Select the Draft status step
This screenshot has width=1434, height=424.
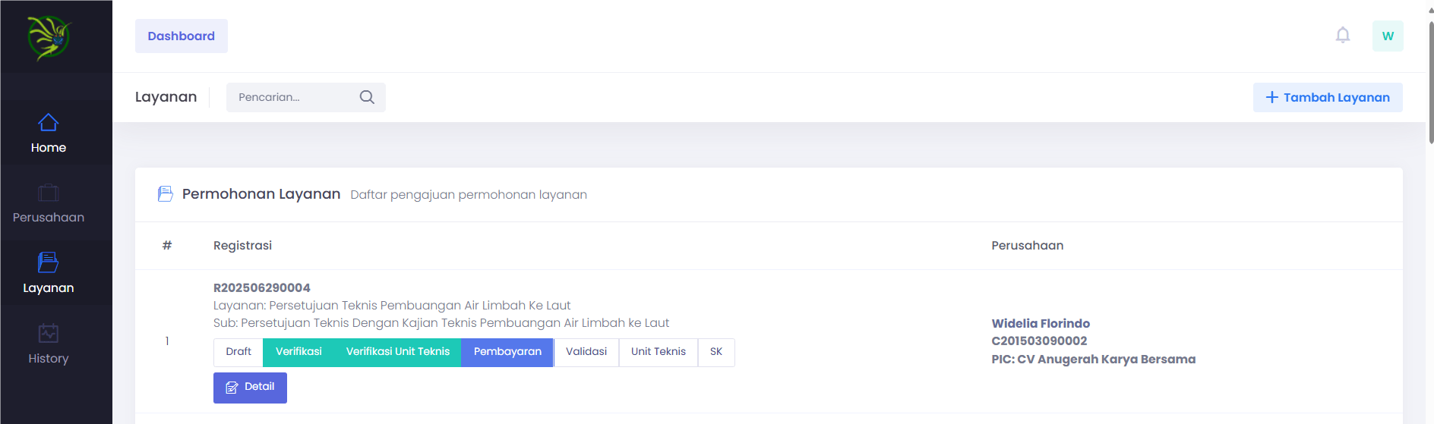tap(238, 352)
